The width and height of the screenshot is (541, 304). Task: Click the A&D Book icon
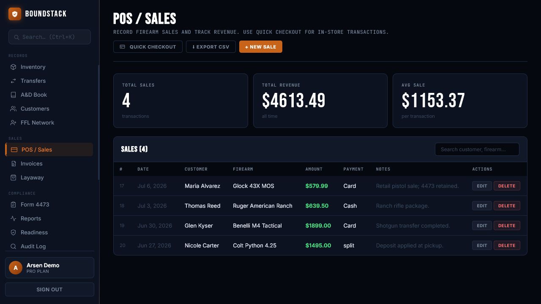(14, 95)
